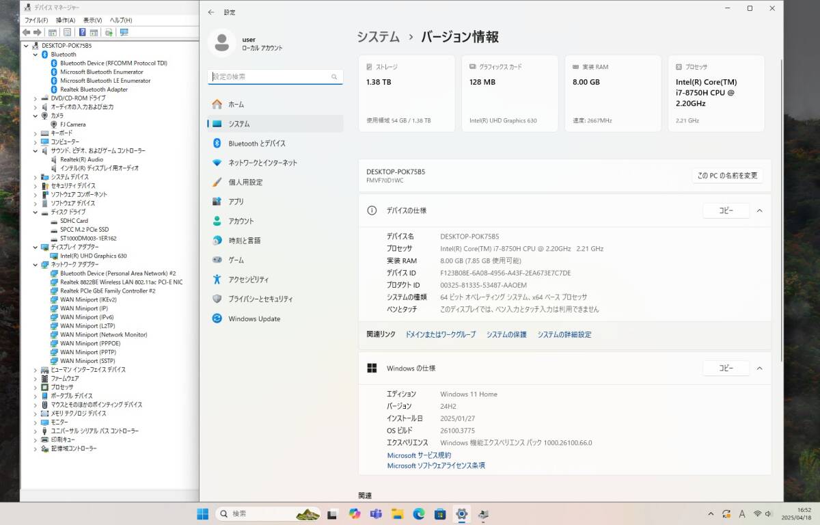
Task: Select Realtek 8822BE Wireless LAN adapter
Action: coord(121,282)
